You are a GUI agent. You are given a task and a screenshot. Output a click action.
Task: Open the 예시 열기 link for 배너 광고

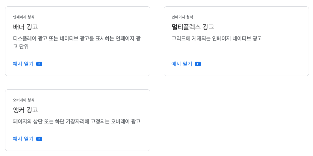click(x=23, y=64)
